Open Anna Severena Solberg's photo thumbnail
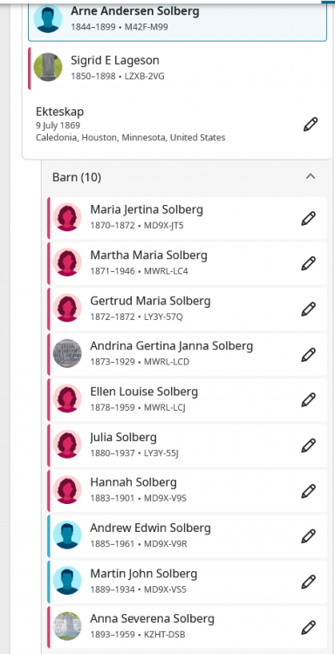 tap(67, 626)
